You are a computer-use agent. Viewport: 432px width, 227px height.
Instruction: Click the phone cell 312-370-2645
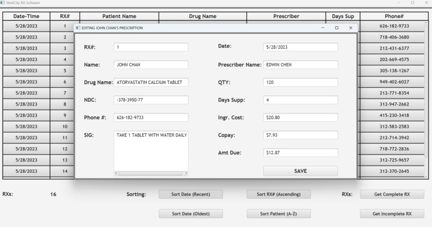(x=392, y=171)
